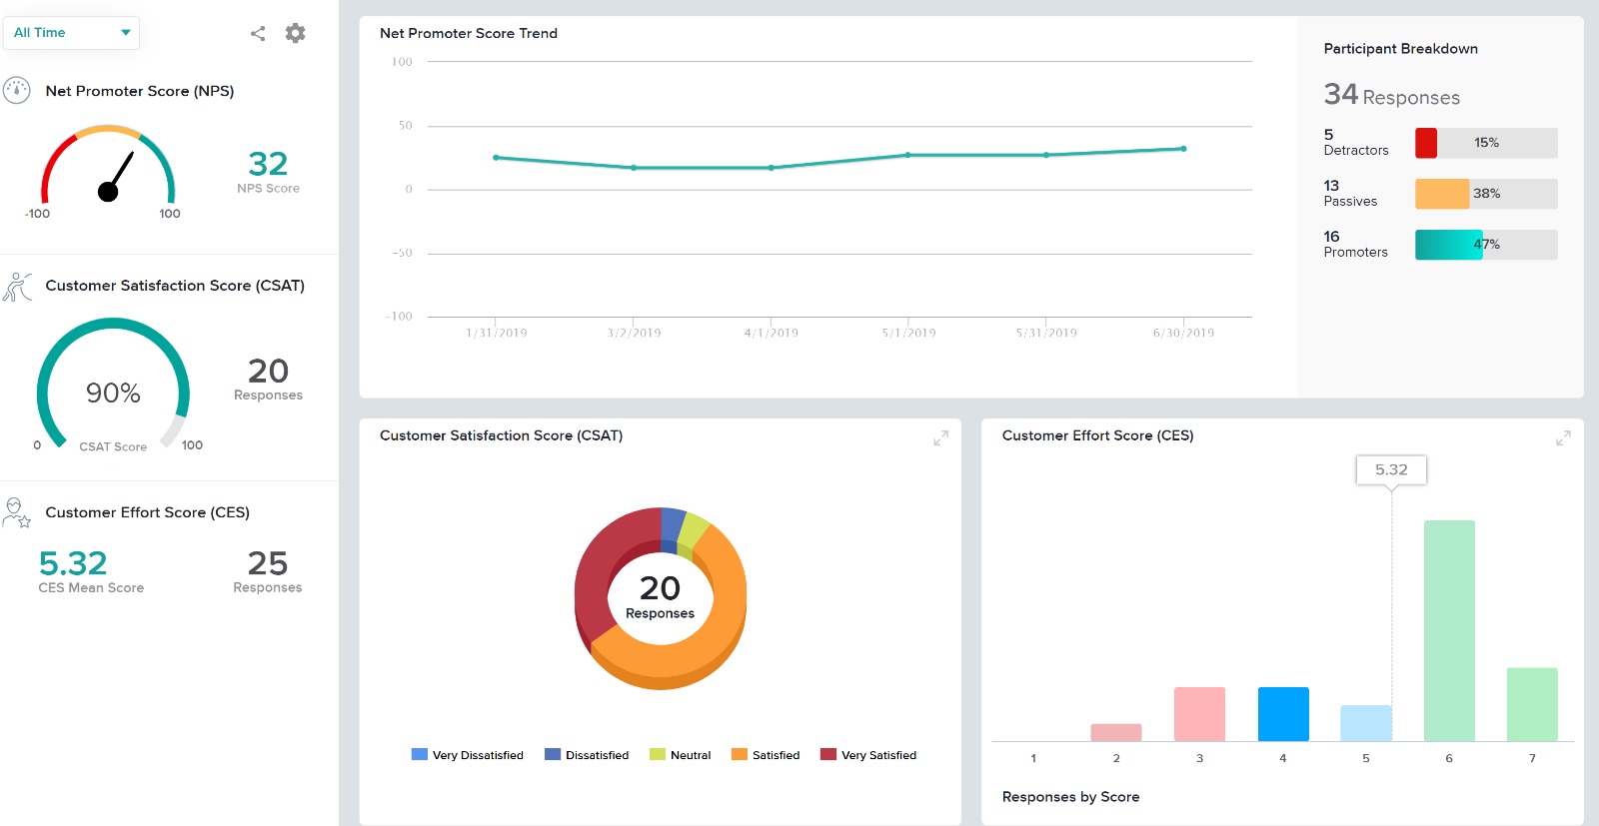Click the tallest CES bar for score 6
The image size is (1599, 826).
[x=1449, y=629]
